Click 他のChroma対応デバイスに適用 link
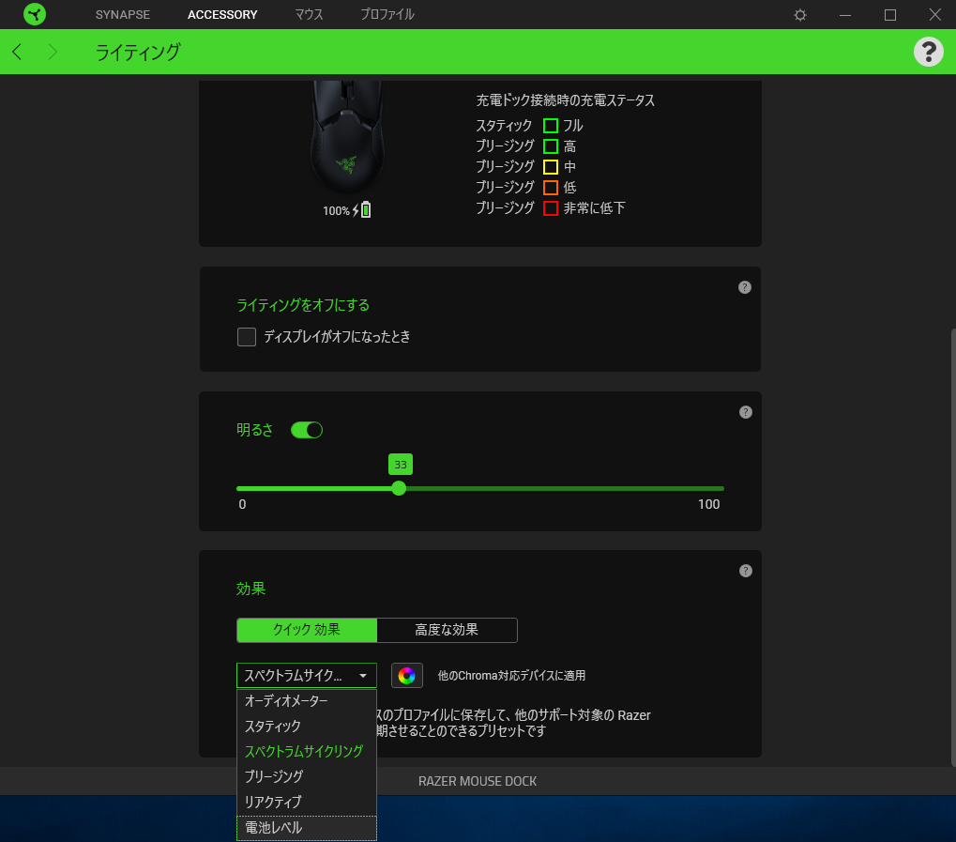Image resolution: width=956 pixels, height=842 pixels. point(511,676)
